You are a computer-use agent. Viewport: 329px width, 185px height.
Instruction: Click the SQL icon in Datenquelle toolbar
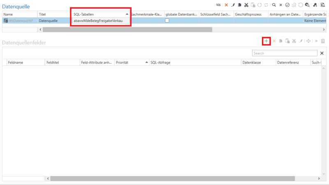tap(218, 5)
